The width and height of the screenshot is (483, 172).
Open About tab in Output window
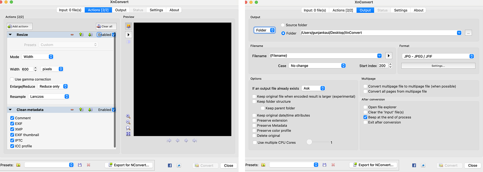(418, 10)
